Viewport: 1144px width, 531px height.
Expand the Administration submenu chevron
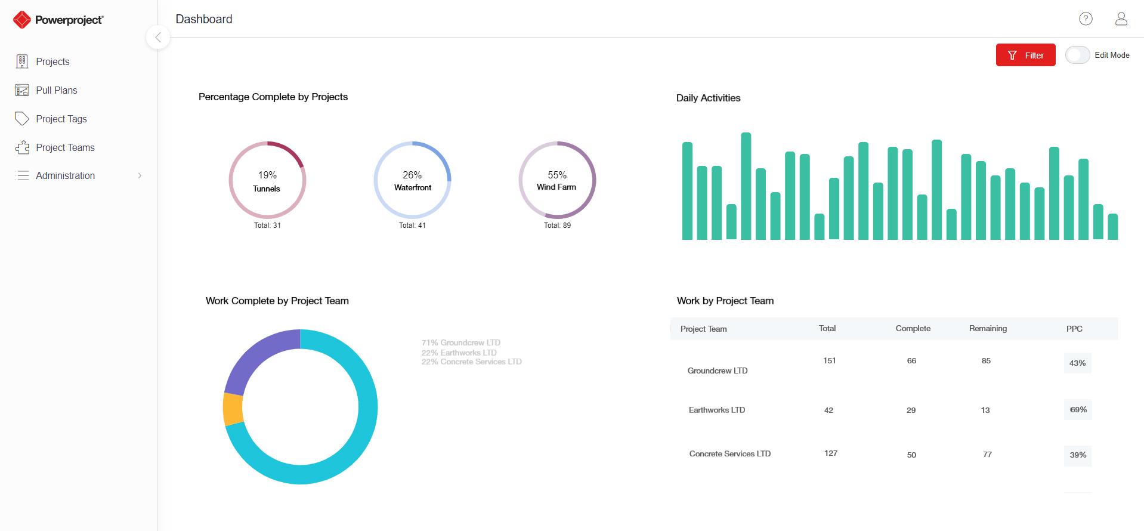[x=140, y=175]
